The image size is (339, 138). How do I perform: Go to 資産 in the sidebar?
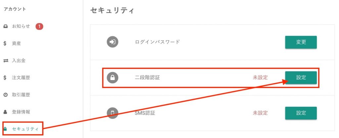click(x=17, y=43)
